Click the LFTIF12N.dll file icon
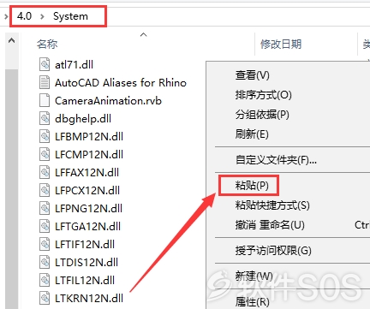 45,244
